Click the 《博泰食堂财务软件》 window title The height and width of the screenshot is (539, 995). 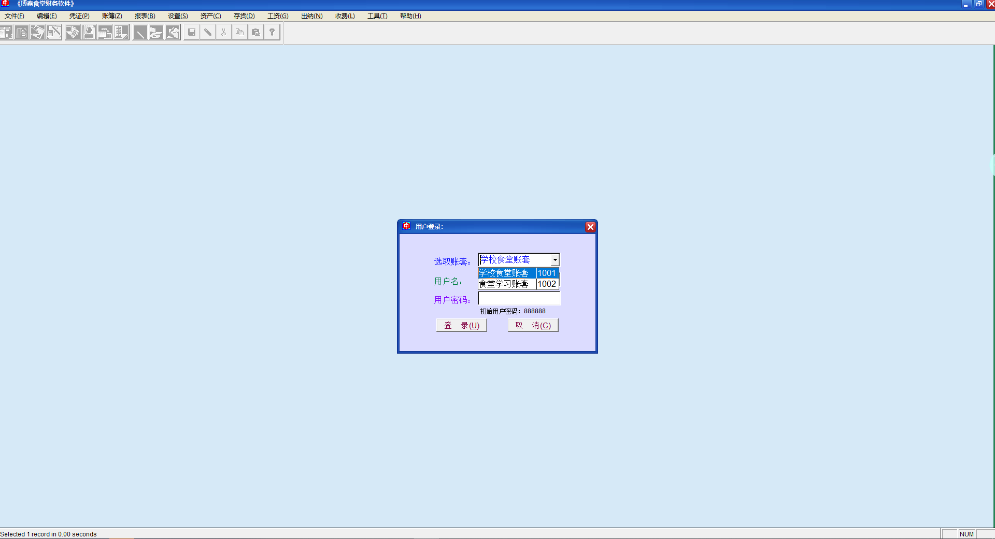coord(46,4)
